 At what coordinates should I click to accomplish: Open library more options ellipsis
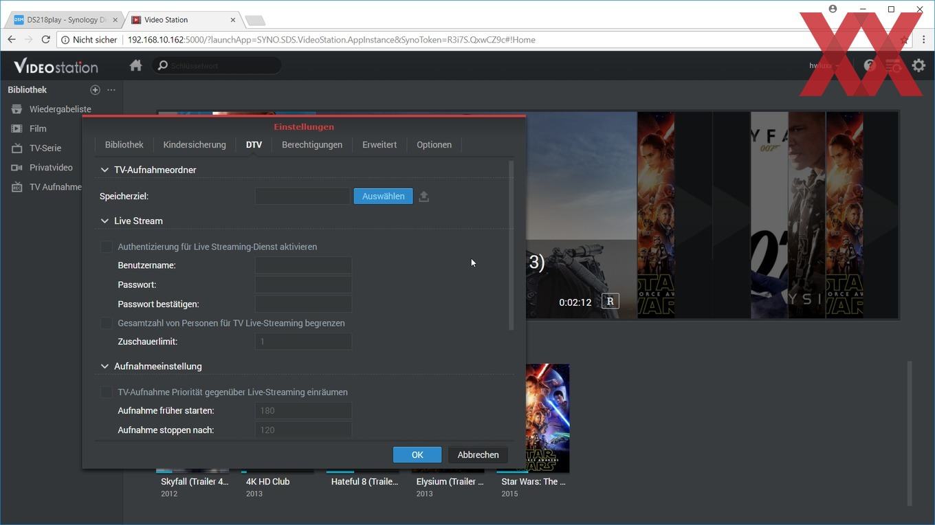tap(111, 90)
